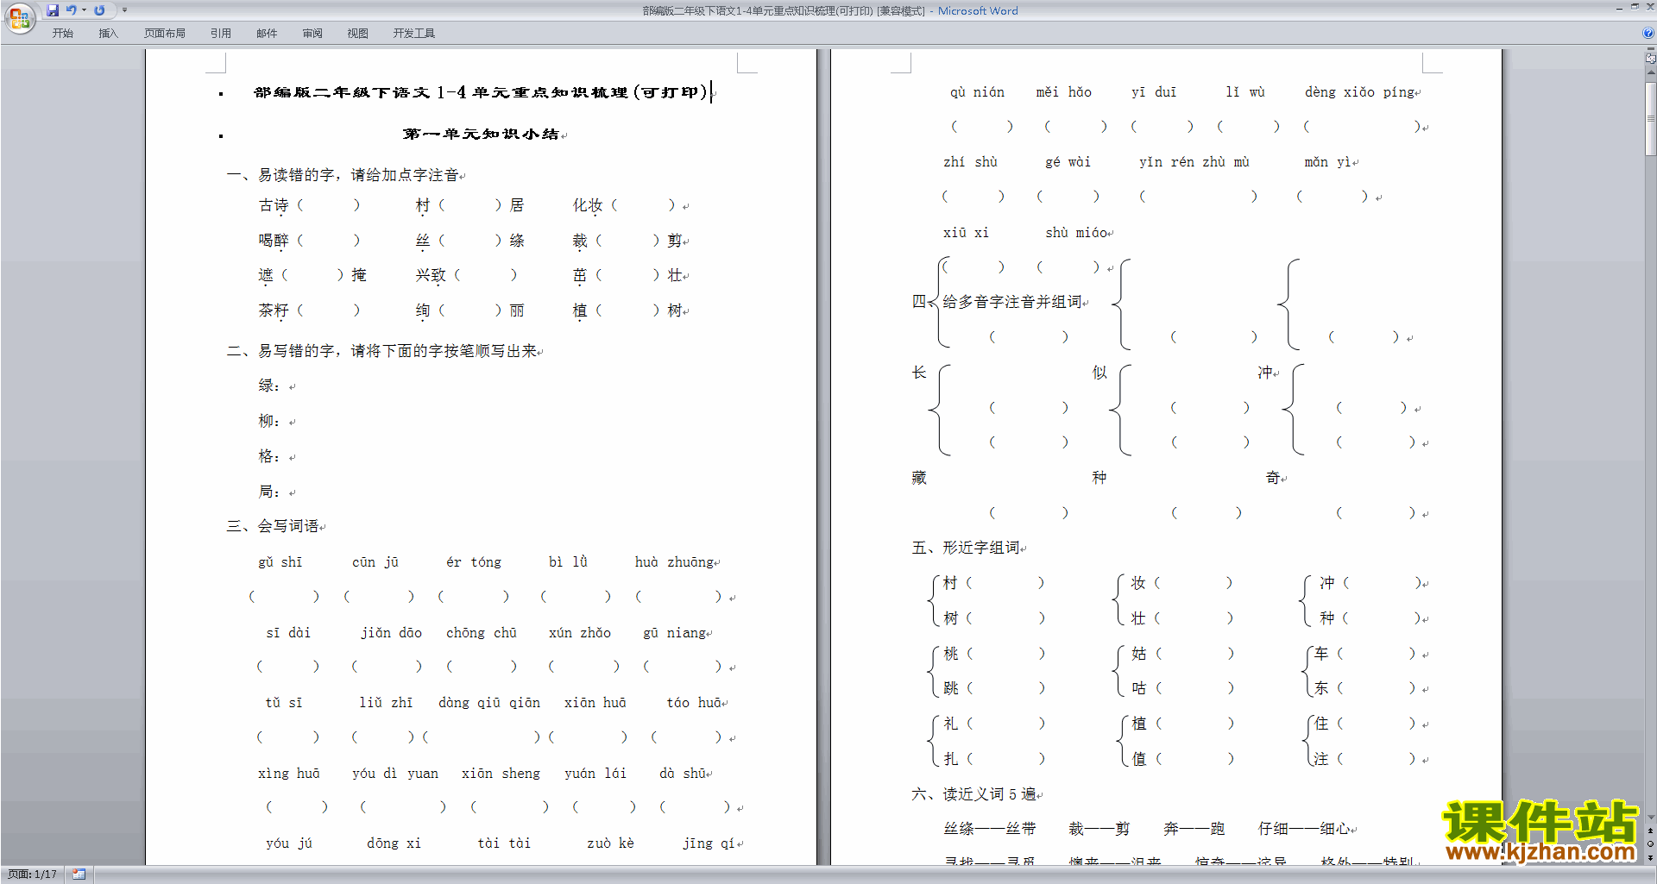The width and height of the screenshot is (1657, 884).
Task: Click the page count 页面: 1/17 indicator
Action: pyautogui.click(x=33, y=875)
